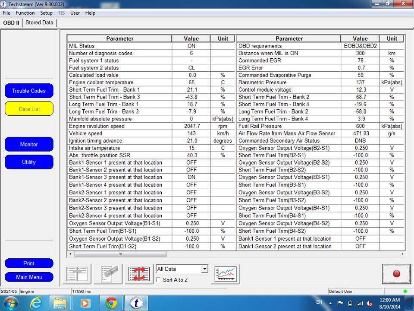The image size is (414, 311).
Task: Click the Action Center flag tray icon
Action: [340, 303]
